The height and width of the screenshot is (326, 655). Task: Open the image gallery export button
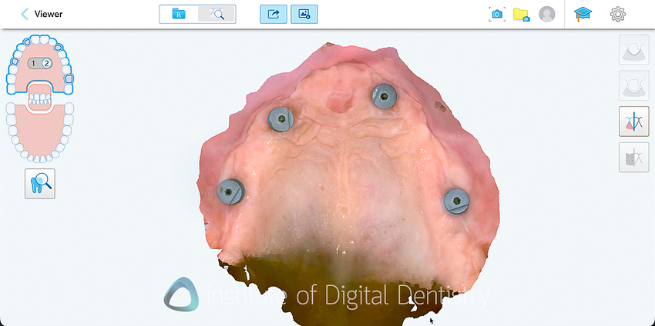tap(304, 14)
